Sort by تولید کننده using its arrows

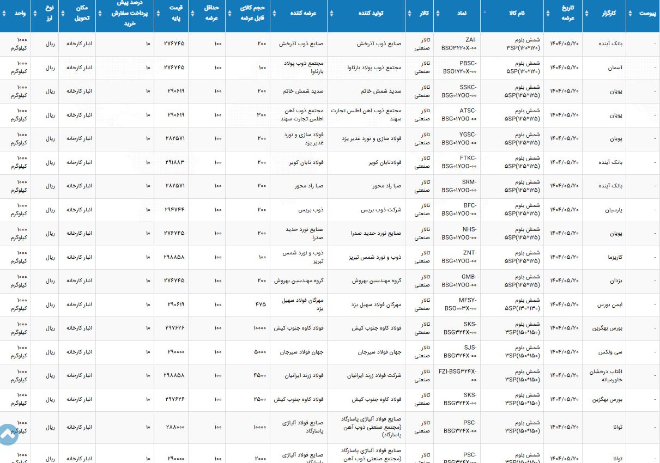(x=332, y=14)
